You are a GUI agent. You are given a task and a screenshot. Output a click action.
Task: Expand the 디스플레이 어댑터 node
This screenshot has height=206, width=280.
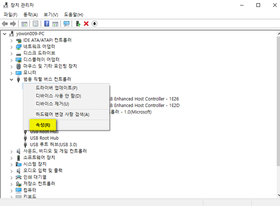11,60
